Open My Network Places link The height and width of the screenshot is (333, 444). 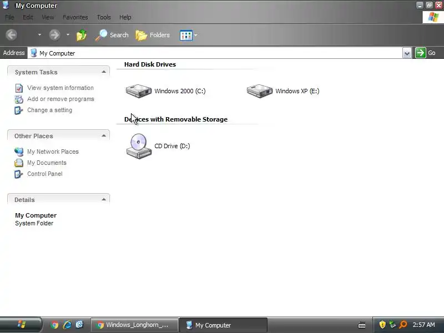[x=53, y=152]
